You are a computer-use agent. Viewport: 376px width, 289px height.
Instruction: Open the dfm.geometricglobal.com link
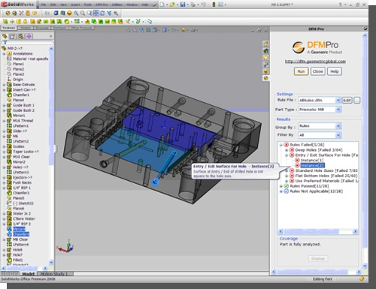(x=315, y=62)
